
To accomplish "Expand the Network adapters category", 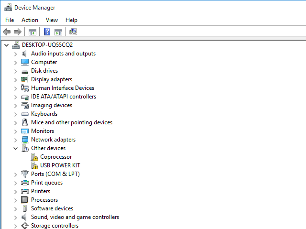I will [15, 140].
